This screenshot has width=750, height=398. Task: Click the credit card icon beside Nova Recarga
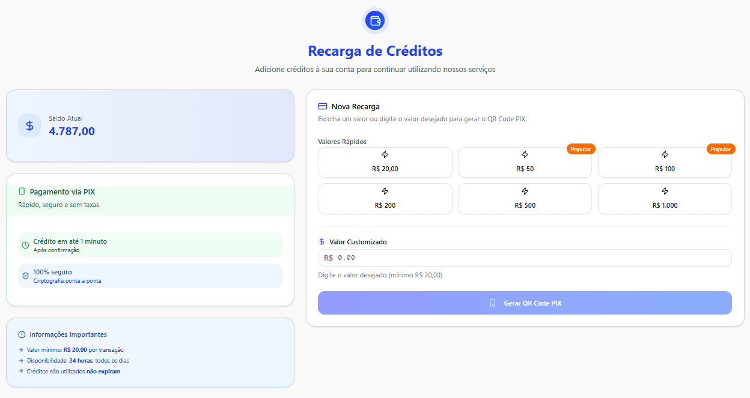click(x=323, y=106)
